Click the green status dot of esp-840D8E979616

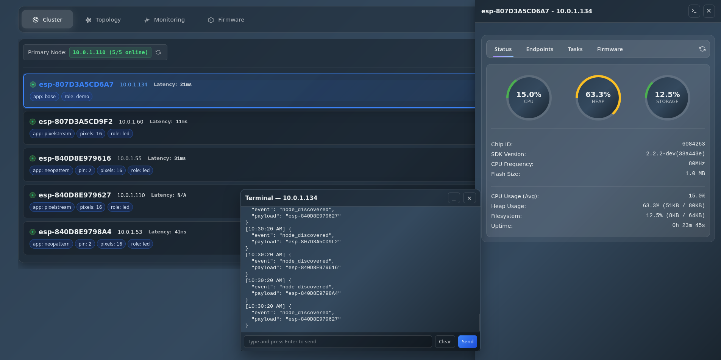point(33,158)
